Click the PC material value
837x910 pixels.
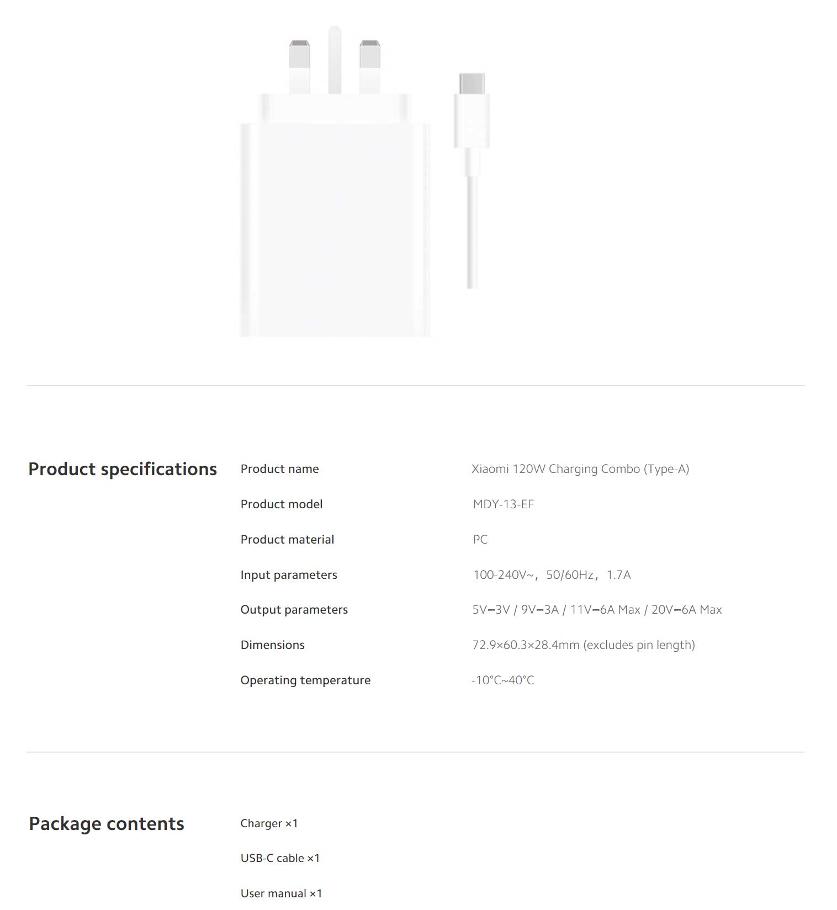coord(480,540)
